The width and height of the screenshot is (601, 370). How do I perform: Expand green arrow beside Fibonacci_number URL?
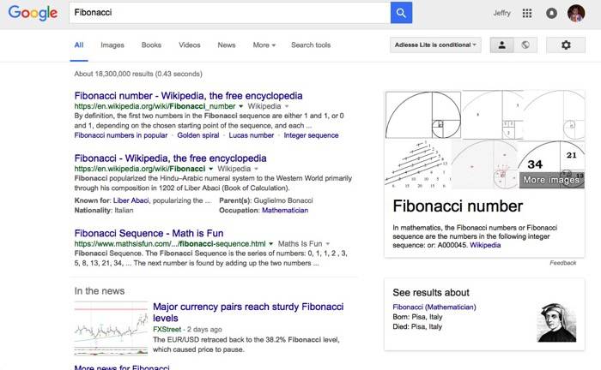[240, 106]
